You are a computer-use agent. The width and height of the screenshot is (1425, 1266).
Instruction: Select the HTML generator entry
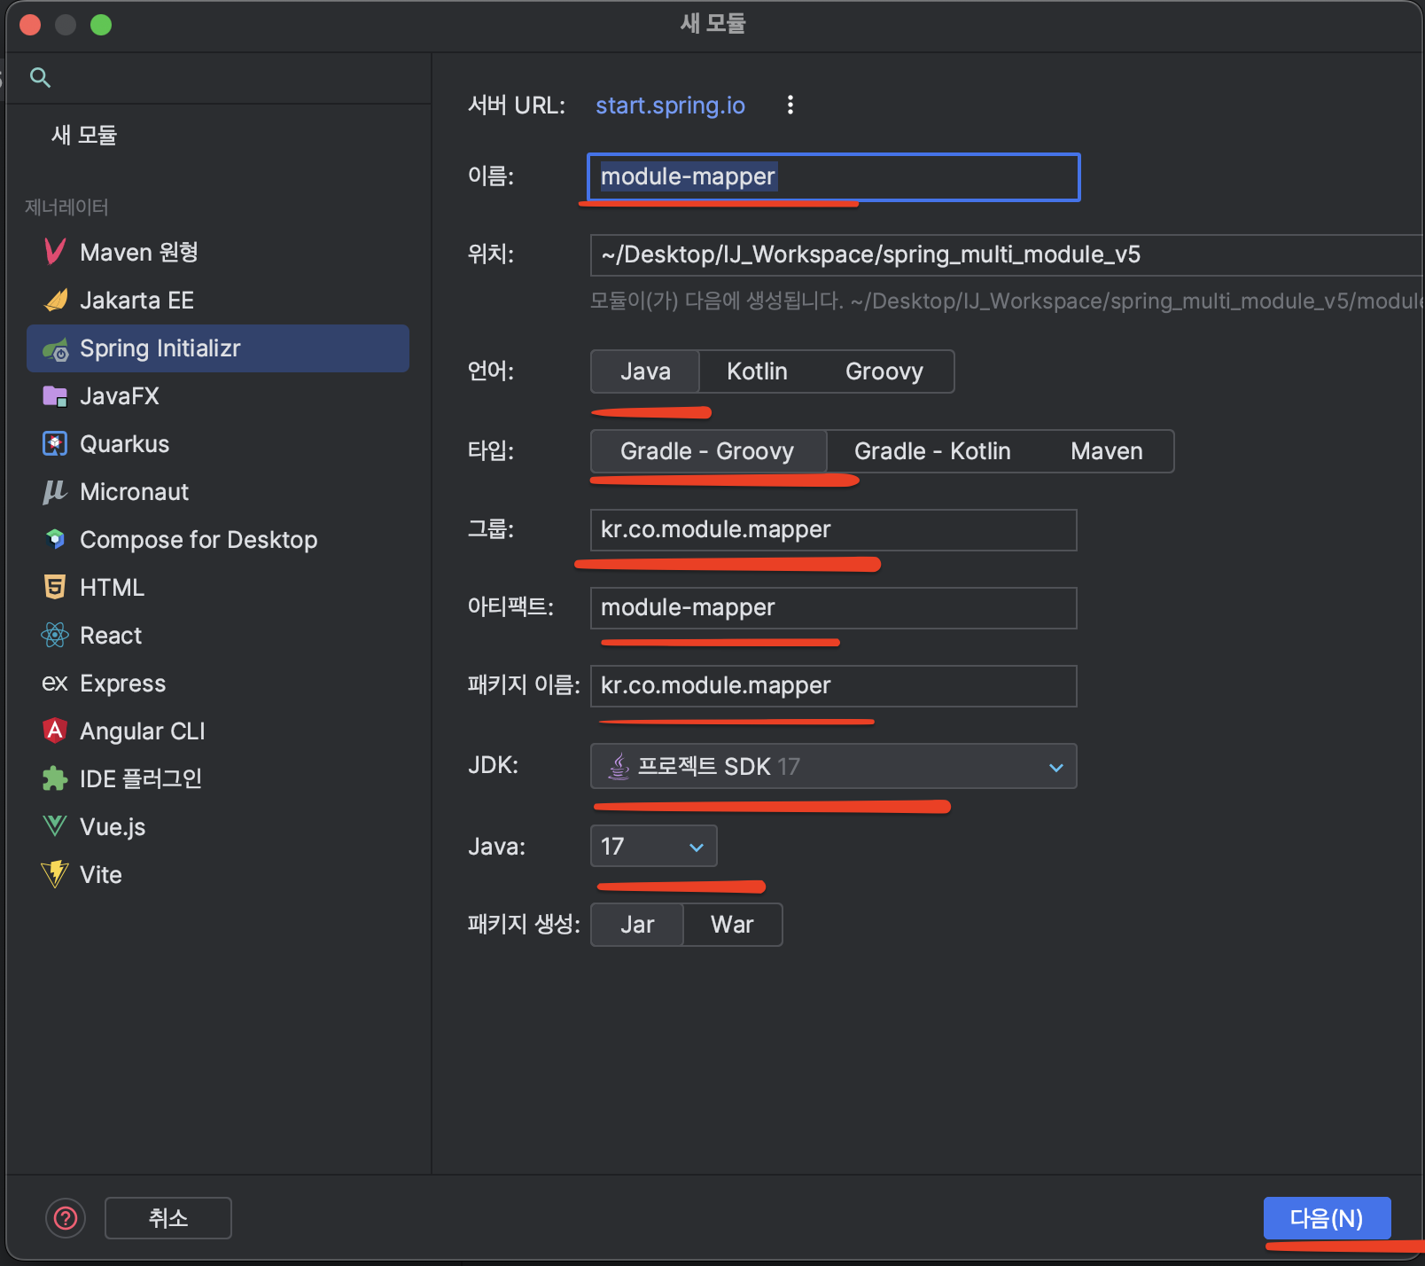tap(218, 588)
